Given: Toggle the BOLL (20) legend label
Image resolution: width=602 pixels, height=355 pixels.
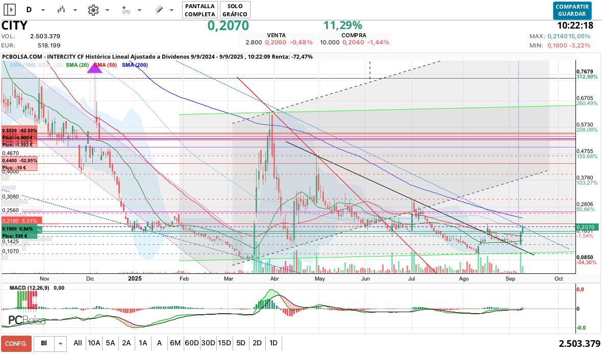Looking at the screenshot, I should pos(51,65).
